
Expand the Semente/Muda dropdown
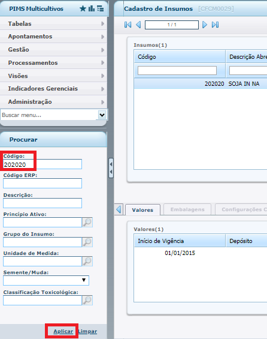point(84,280)
